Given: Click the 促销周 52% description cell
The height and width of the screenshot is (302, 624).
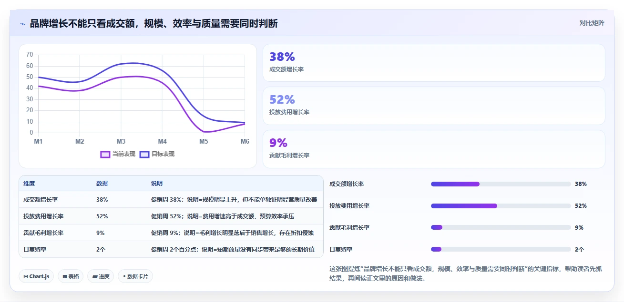Looking at the screenshot, I should [x=223, y=216].
